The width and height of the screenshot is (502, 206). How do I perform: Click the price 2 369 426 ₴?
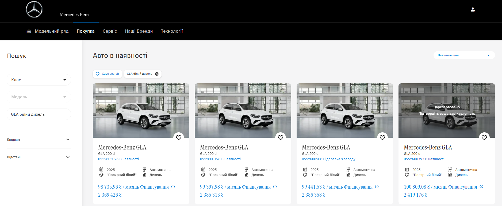(x=110, y=195)
